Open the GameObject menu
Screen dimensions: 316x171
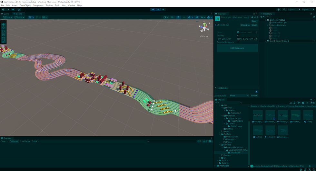pyautogui.click(x=25, y=5)
